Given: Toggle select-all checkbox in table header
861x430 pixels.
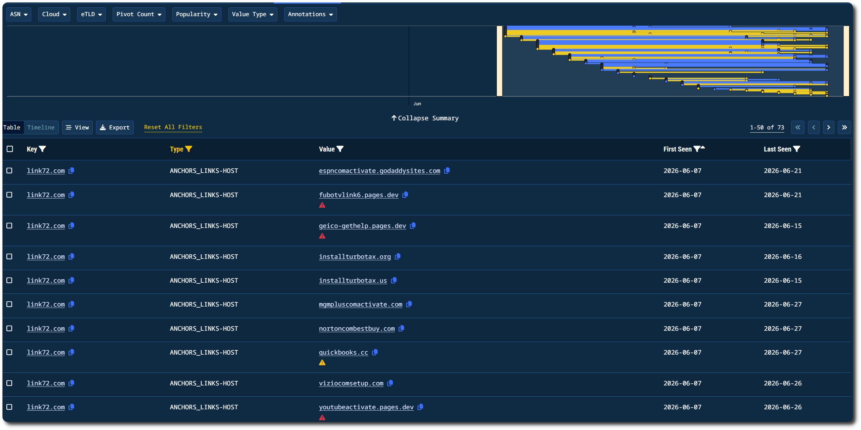Looking at the screenshot, I should [x=10, y=149].
